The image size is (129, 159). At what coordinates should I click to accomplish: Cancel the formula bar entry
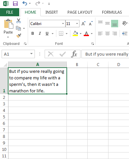[x=51, y=54]
